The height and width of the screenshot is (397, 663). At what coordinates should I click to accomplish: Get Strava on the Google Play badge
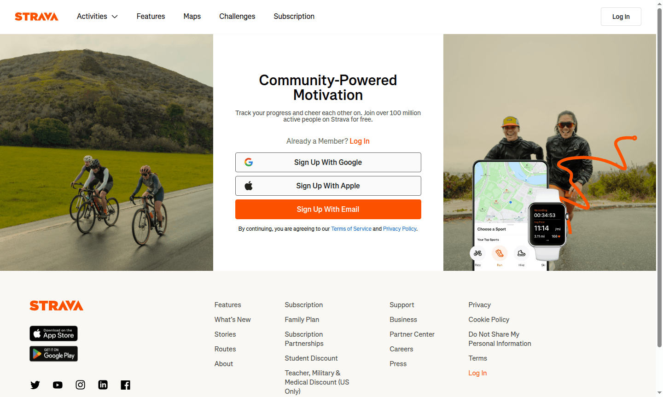tap(53, 353)
